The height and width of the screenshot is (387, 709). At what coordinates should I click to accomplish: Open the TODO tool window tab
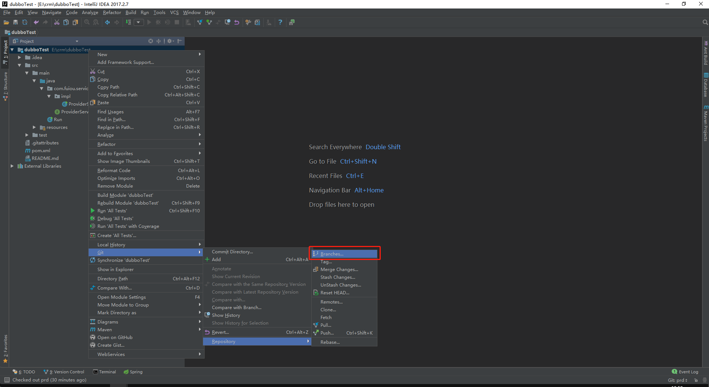[24, 372]
